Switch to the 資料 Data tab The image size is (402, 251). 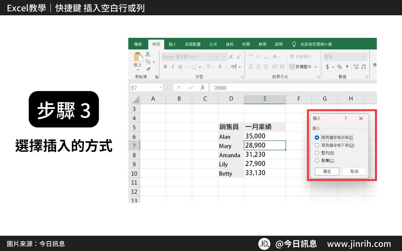230,44
